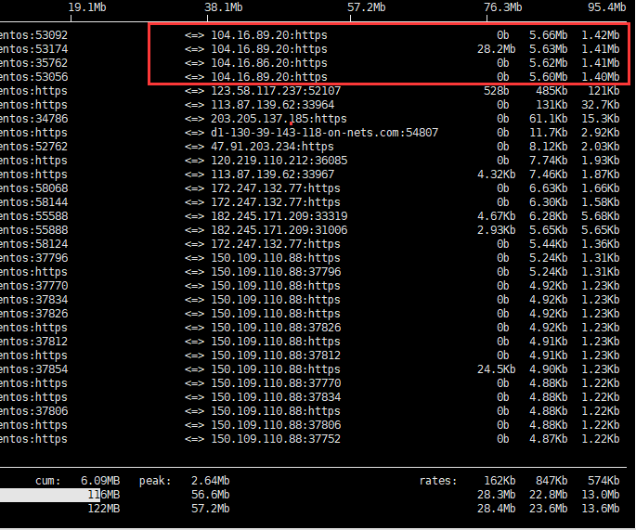The image size is (636, 530).
Task: Click the 4.90Kb rate value
Action: [x=548, y=369]
